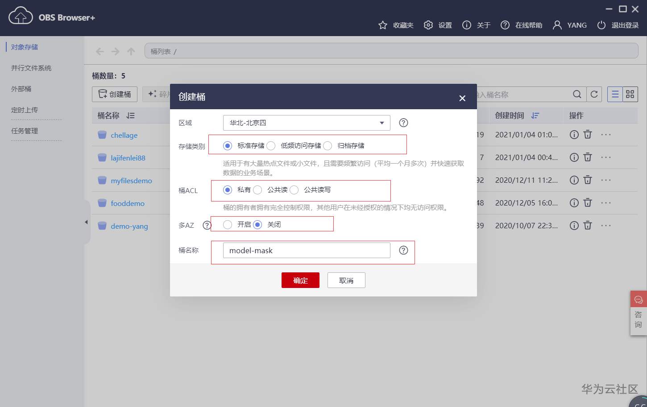Select 归档存储 storage class

click(x=328, y=145)
